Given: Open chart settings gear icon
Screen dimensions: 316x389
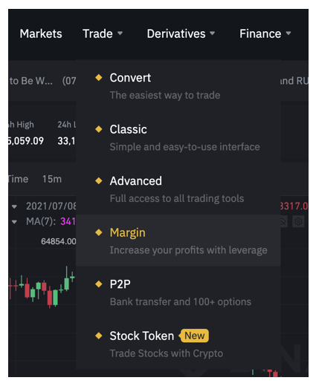Looking at the screenshot, I should (x=298, y=221).
